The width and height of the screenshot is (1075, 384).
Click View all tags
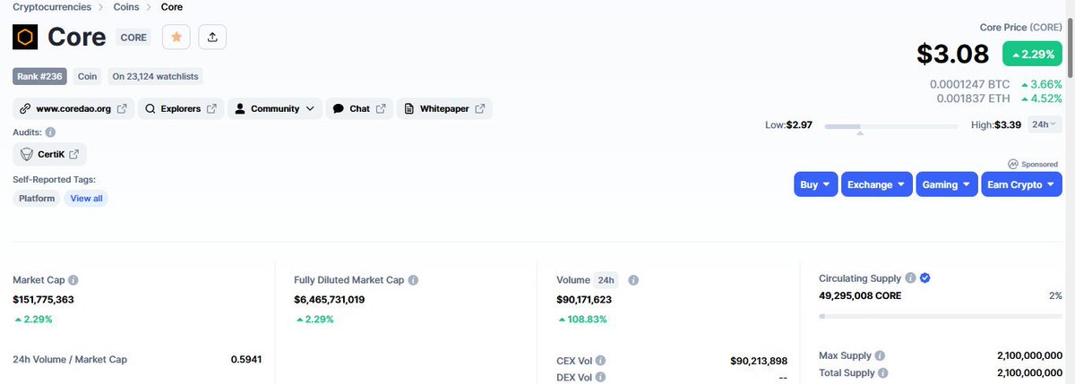coord(86,198)
